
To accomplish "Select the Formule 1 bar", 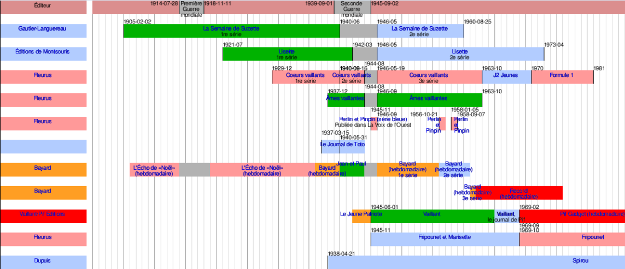I will coord(563,77).
